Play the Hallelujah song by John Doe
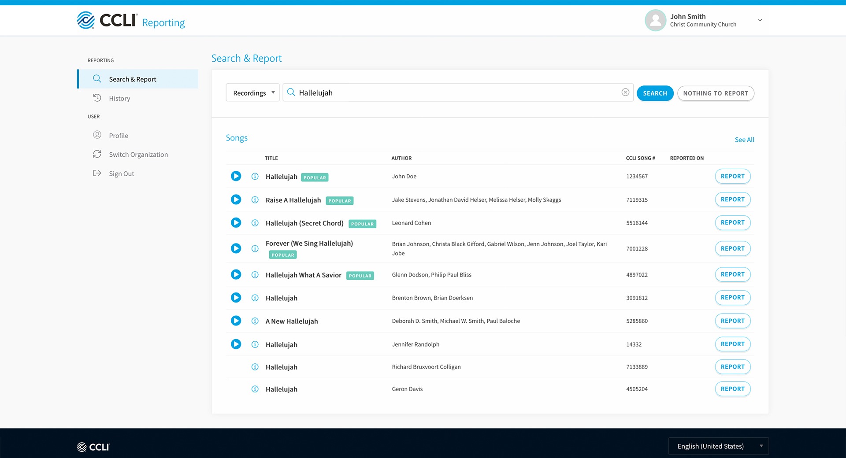Viewport: 846px width, 458px height. tap(236, 176)
